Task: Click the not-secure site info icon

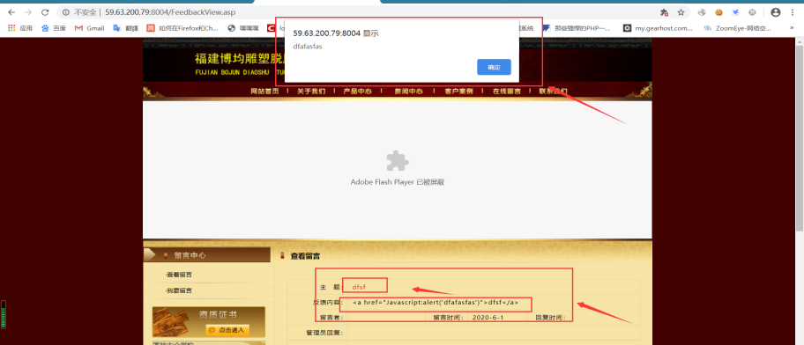Action: 66,12
